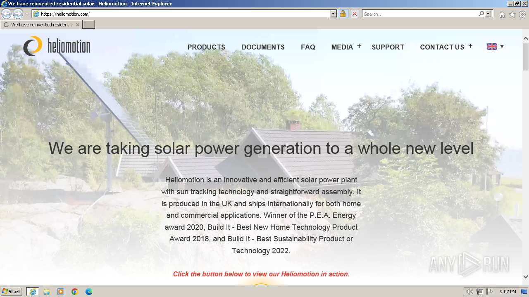This screenshot has width=529, height=297.
Task: Open the Action Center flag icon
Action: (x=490, y=292)
